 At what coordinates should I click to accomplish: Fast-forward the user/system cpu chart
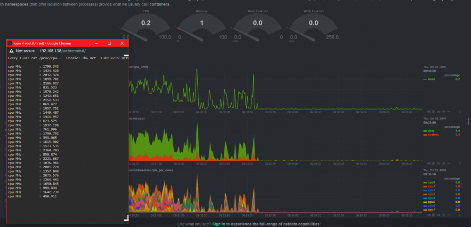click(x=439, y=163)
